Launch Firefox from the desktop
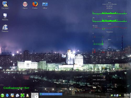The image size is (131, 98). 35,5
